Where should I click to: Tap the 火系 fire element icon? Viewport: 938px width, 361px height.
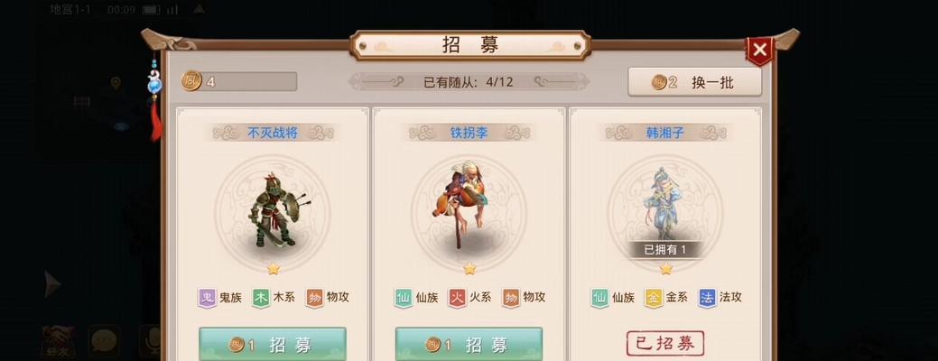click(457, 298)
